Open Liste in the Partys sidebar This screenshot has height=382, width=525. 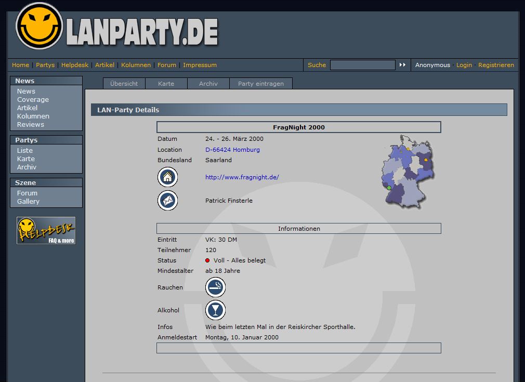pyautogui.click(x=25, y=150)
